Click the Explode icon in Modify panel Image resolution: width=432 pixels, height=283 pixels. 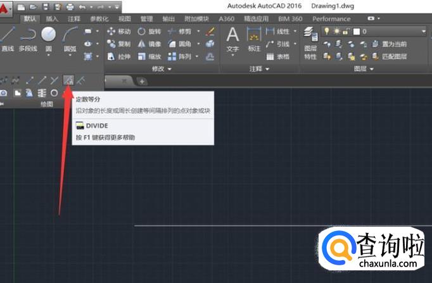[210, 44]
